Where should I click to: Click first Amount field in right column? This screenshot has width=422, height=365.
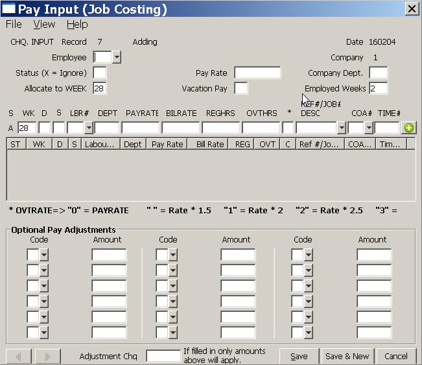pos(374,255)
